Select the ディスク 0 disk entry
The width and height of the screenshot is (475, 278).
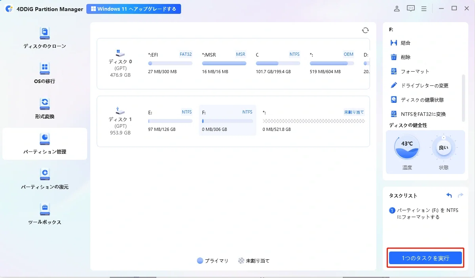pos(120,64)
